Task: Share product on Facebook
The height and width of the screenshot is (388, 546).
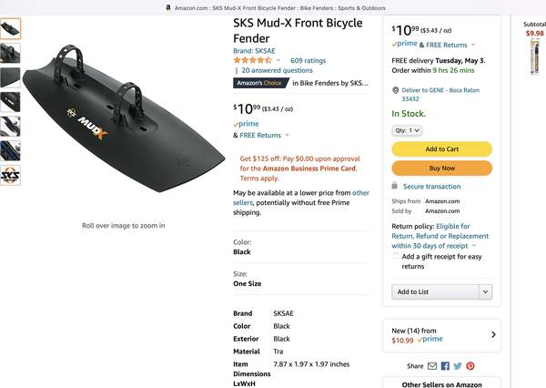Action: click(x=445, y=365)
